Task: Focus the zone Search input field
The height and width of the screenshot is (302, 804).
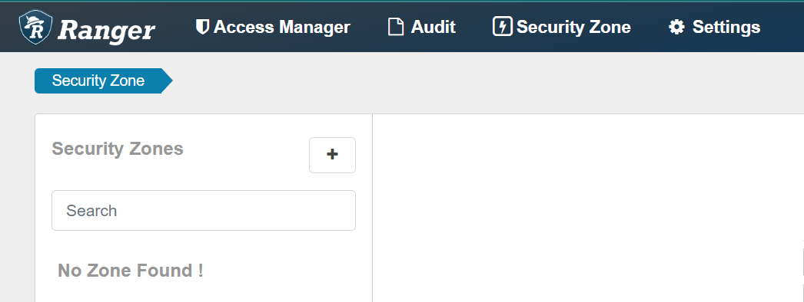Action: tap(204, 211)
